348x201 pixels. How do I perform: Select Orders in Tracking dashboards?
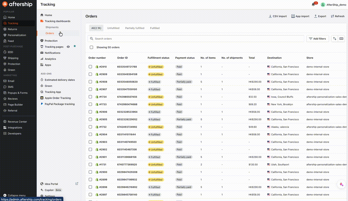tap(50, 33)
